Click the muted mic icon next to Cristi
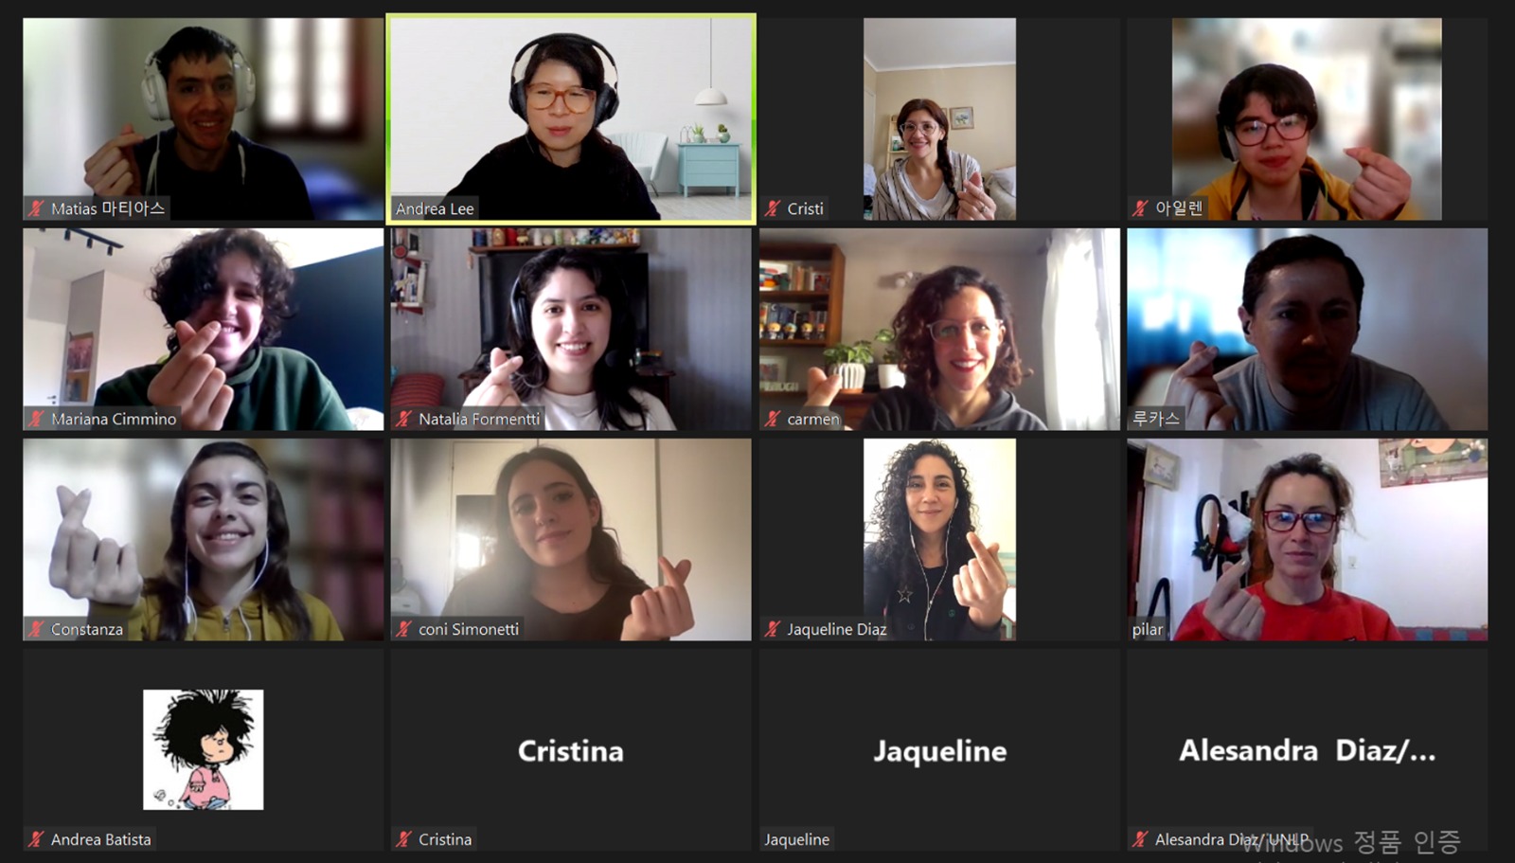This screenshot has height=863, width=1515. pyautogui.click(x=774, y=208)
